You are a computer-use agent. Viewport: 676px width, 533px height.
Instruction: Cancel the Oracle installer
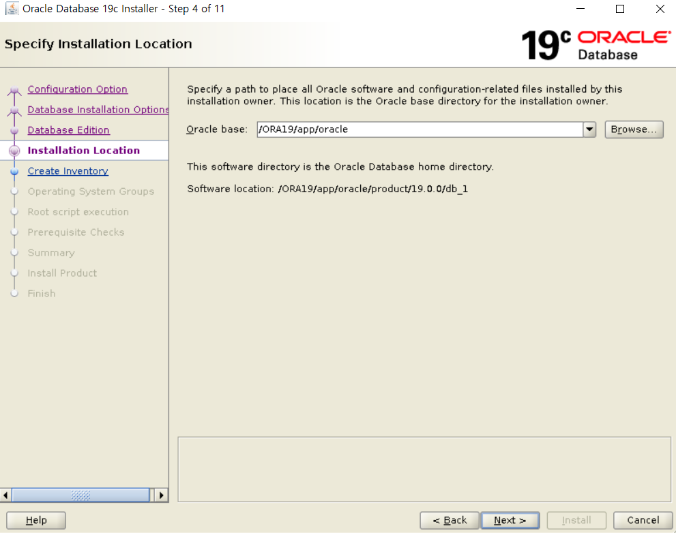coord(643,520)
